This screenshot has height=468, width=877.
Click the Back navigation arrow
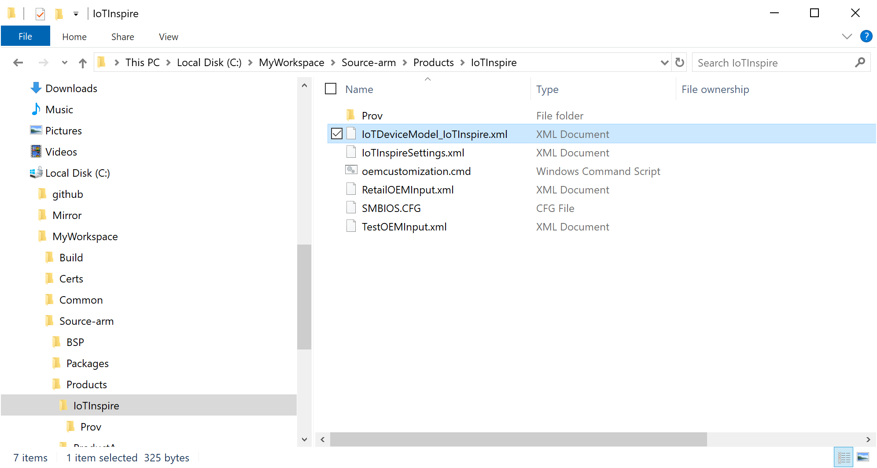point(18,62)
